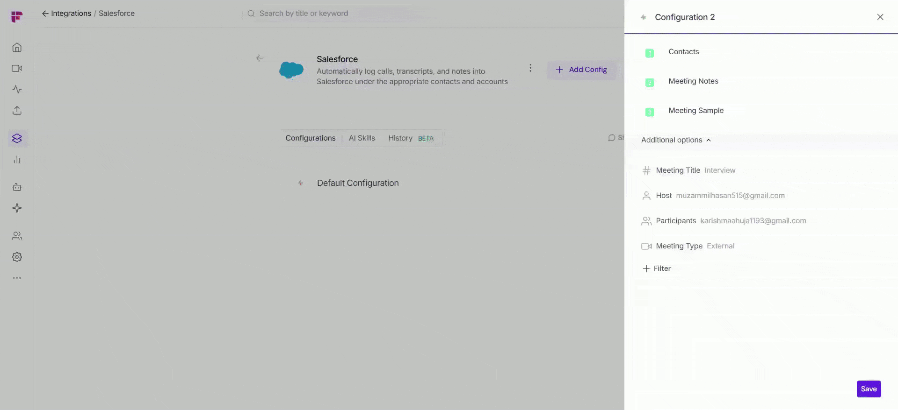The width and height of the screenshot is (898, 410).
Task: Add a new Filter
Action: 657,269
